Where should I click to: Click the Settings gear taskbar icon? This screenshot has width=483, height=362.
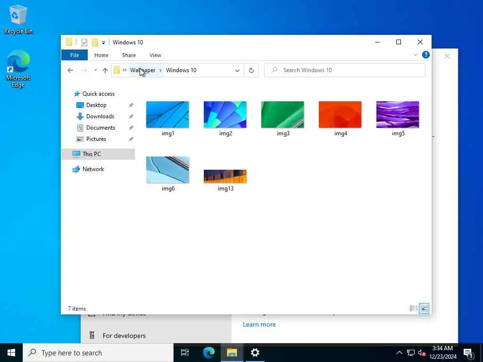coord(255,353)
